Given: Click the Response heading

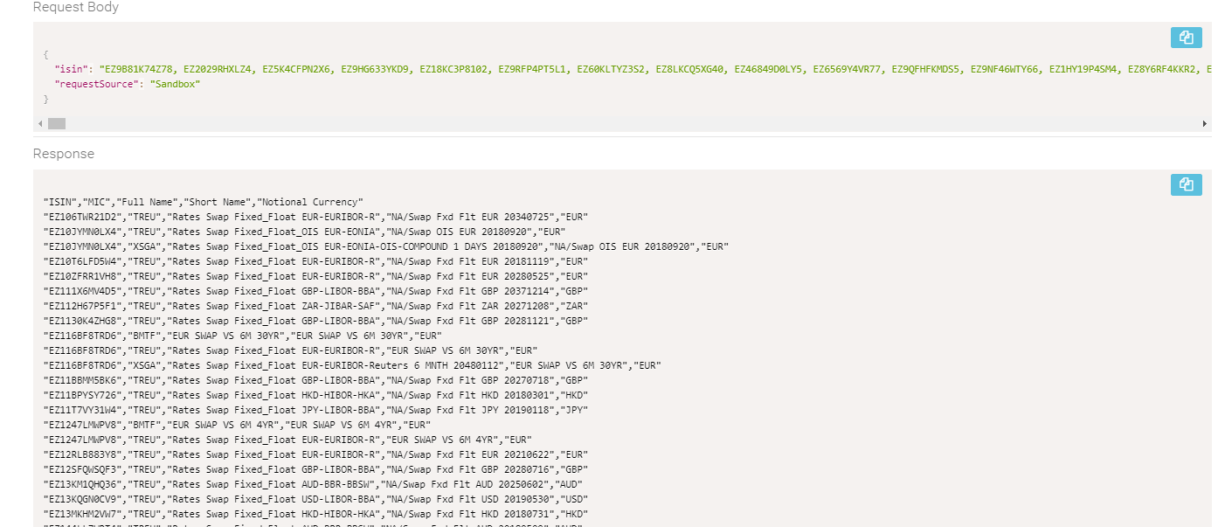Looking at the screenshot, I should (64, 154).
